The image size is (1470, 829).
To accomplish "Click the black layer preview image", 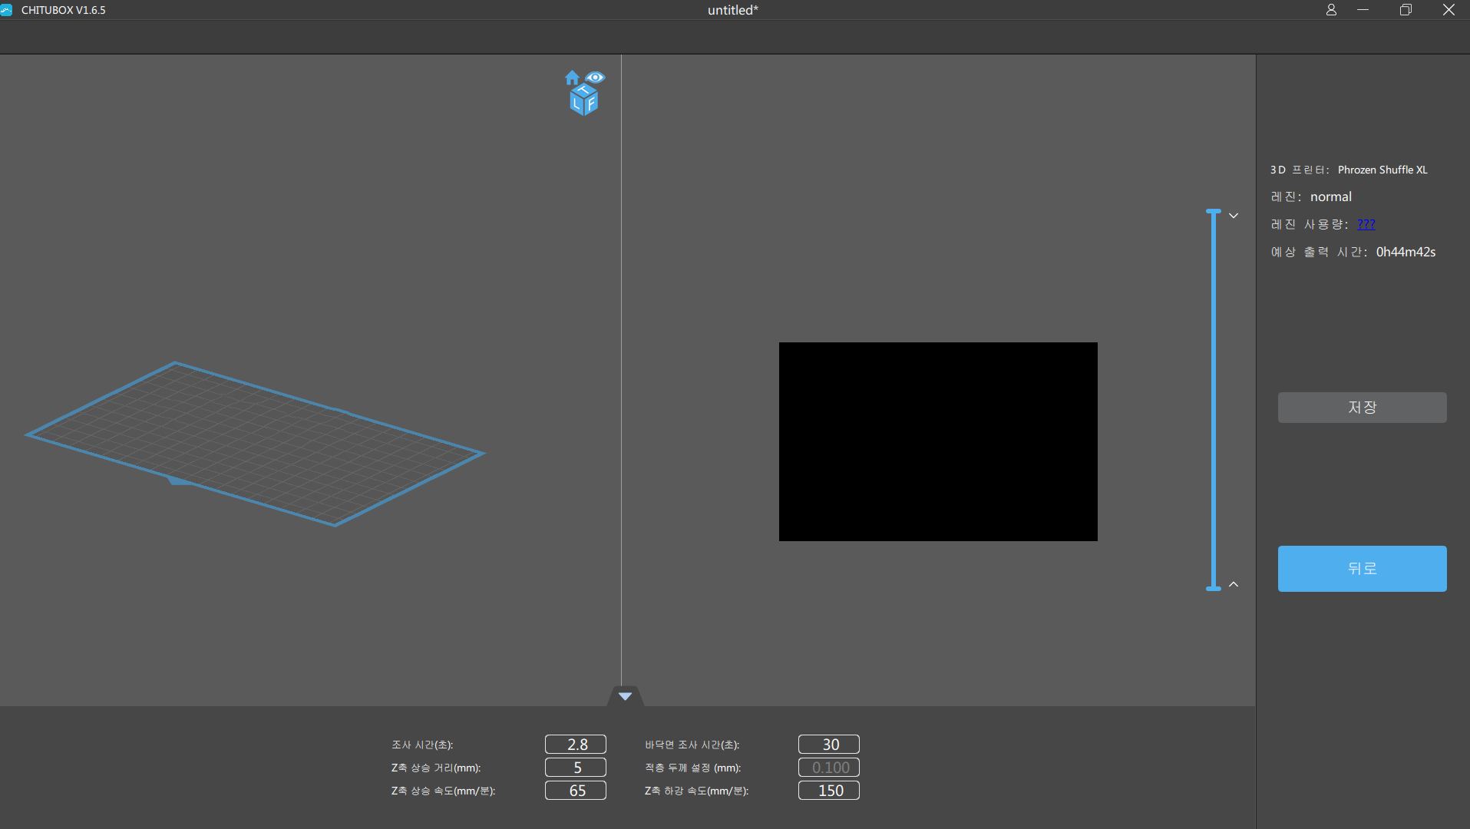I will (x=938, y=442).
